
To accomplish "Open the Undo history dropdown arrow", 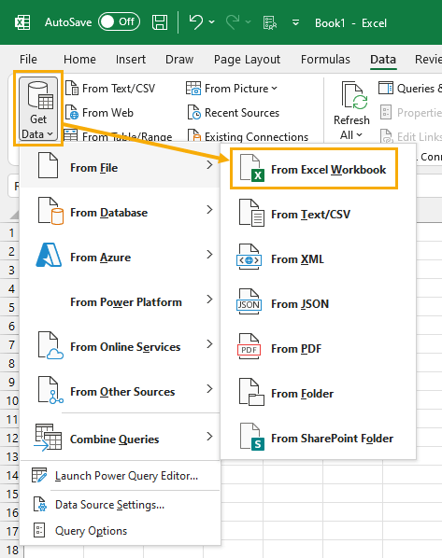I will [212, 22].
